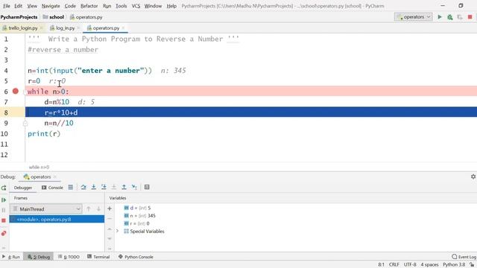
Task: Stop the running process from top toolbar
Action: coord(470,17)
